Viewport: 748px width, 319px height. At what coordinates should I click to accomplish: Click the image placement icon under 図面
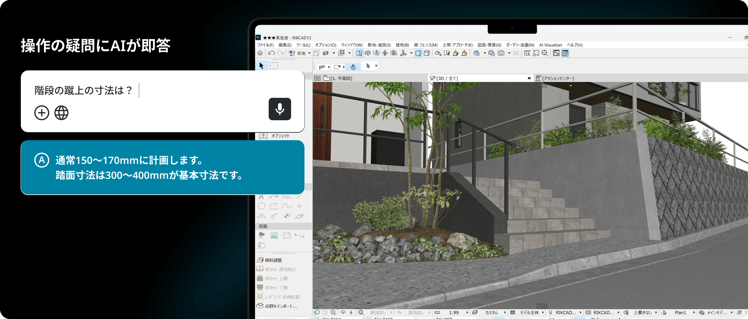click(x=274, y=235)
